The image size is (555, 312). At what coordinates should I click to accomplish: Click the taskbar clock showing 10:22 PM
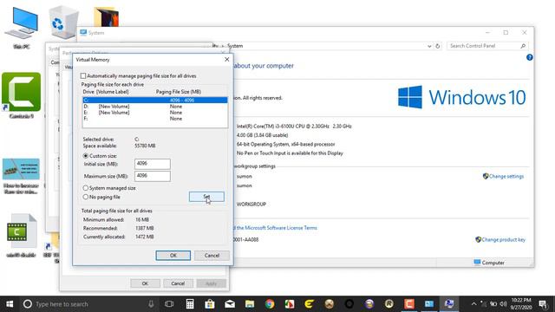point(521,304)
